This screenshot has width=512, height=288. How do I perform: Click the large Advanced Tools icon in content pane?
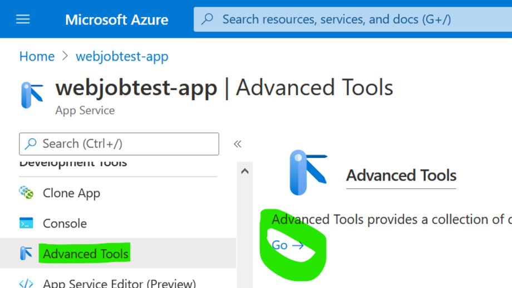pyautogui.click(x=308, y=172)
